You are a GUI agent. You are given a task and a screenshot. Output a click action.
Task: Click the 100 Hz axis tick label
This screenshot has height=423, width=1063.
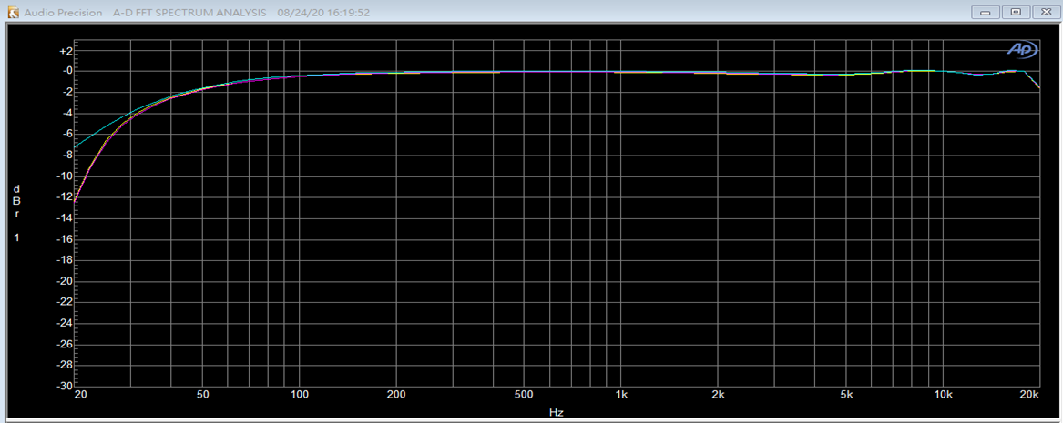300,396
